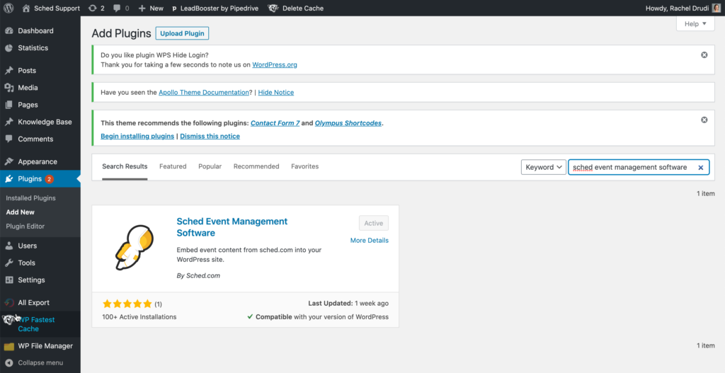This screenshot has height=373, width=725.
Task: Click the WordPress logo in admin bar
Action: [8, 8]
